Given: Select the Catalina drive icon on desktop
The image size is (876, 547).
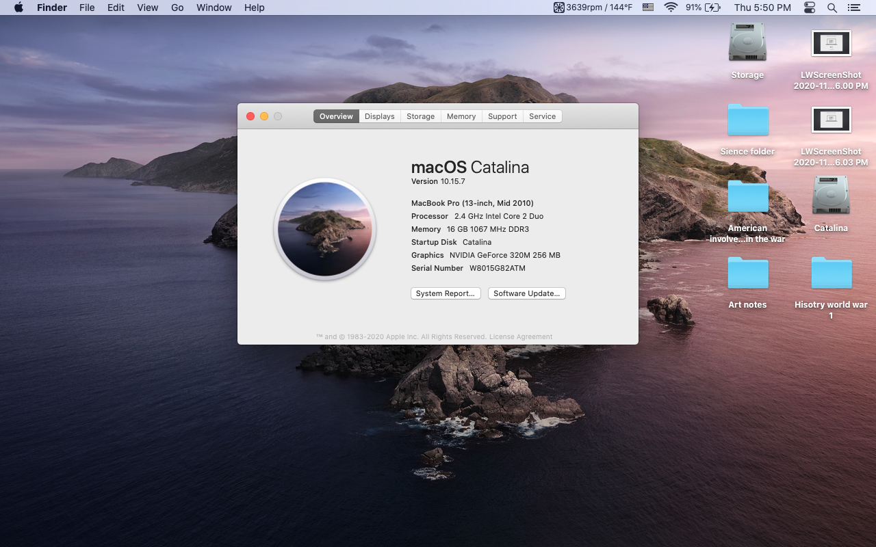Looking at the screenshot, I should point(831,196).
